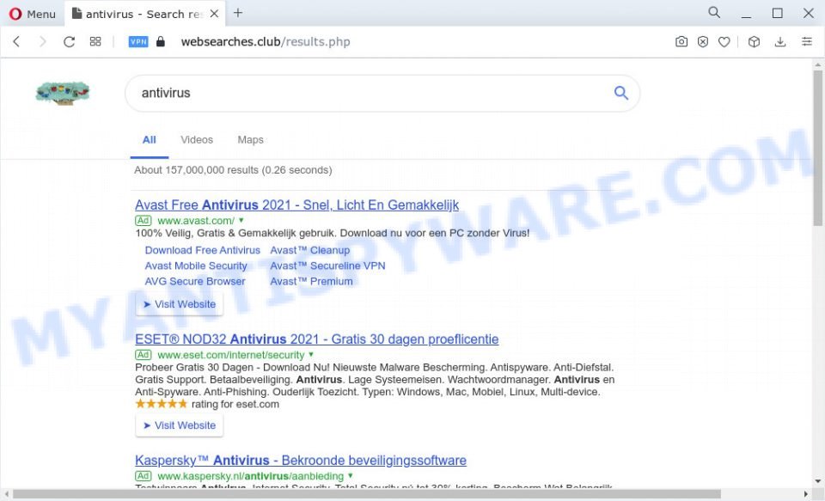Viewport: 825px width, 501px height.
Task: Click the padlock site security icon
Action: click(x=161, y=41)
